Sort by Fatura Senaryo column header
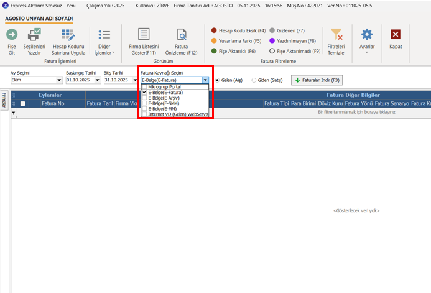Viewport: 431px width, 293px height. click(392, 104)
